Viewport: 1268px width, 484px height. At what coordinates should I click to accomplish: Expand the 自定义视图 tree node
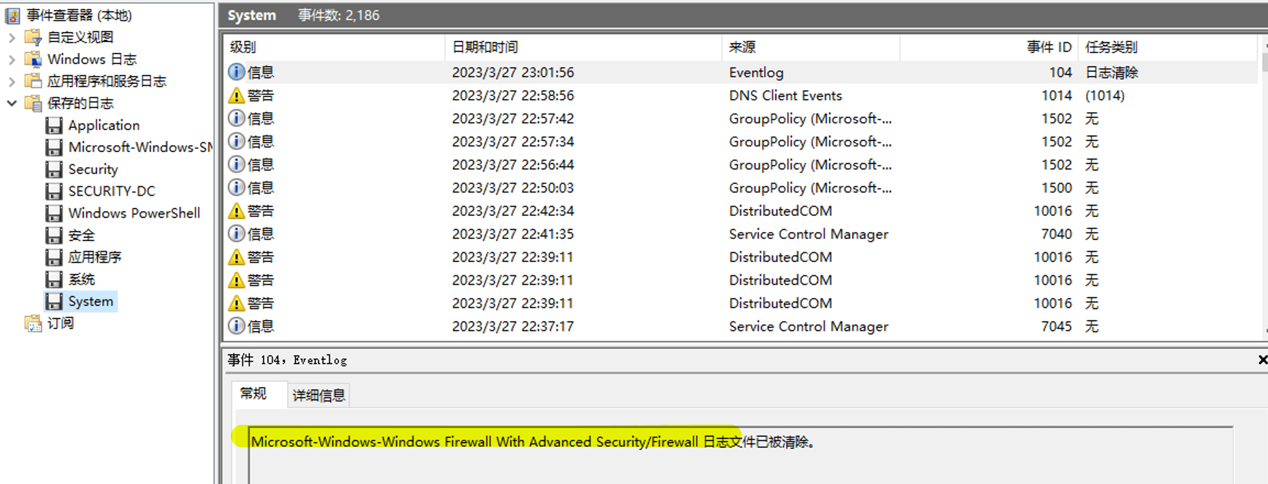click(x=12, y=37)
